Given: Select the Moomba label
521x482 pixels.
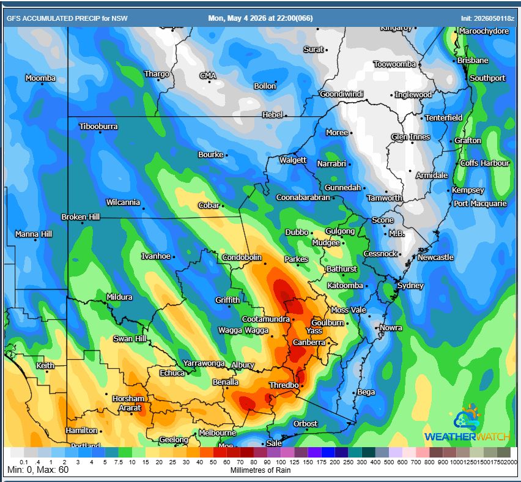Looking at the screenshot, I should pyautogui.click(x=40, y=78).
